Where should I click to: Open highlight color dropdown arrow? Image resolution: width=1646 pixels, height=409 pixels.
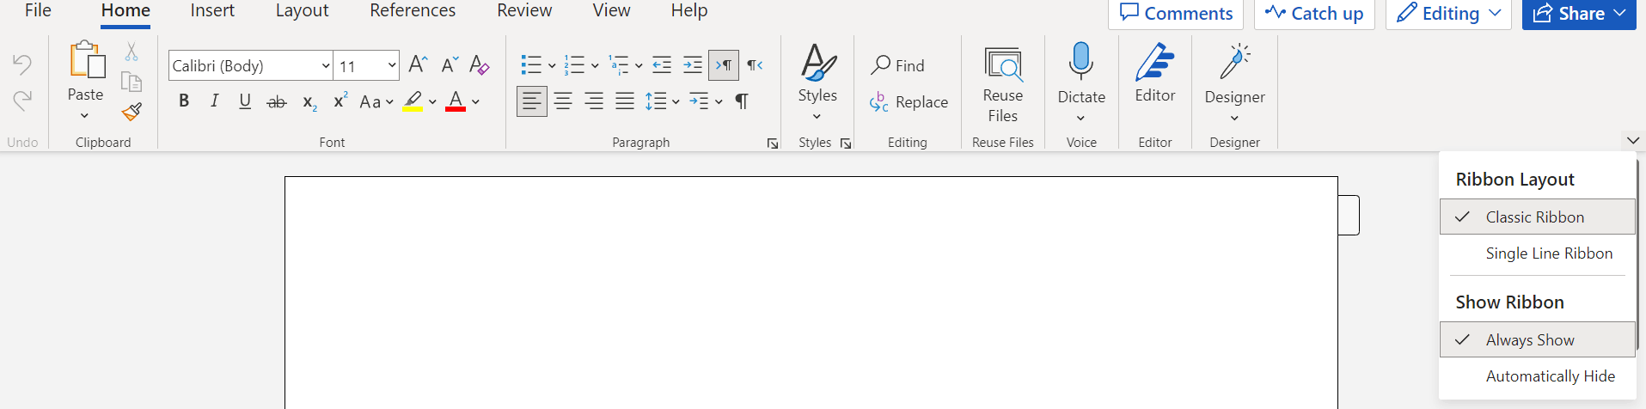432,102
